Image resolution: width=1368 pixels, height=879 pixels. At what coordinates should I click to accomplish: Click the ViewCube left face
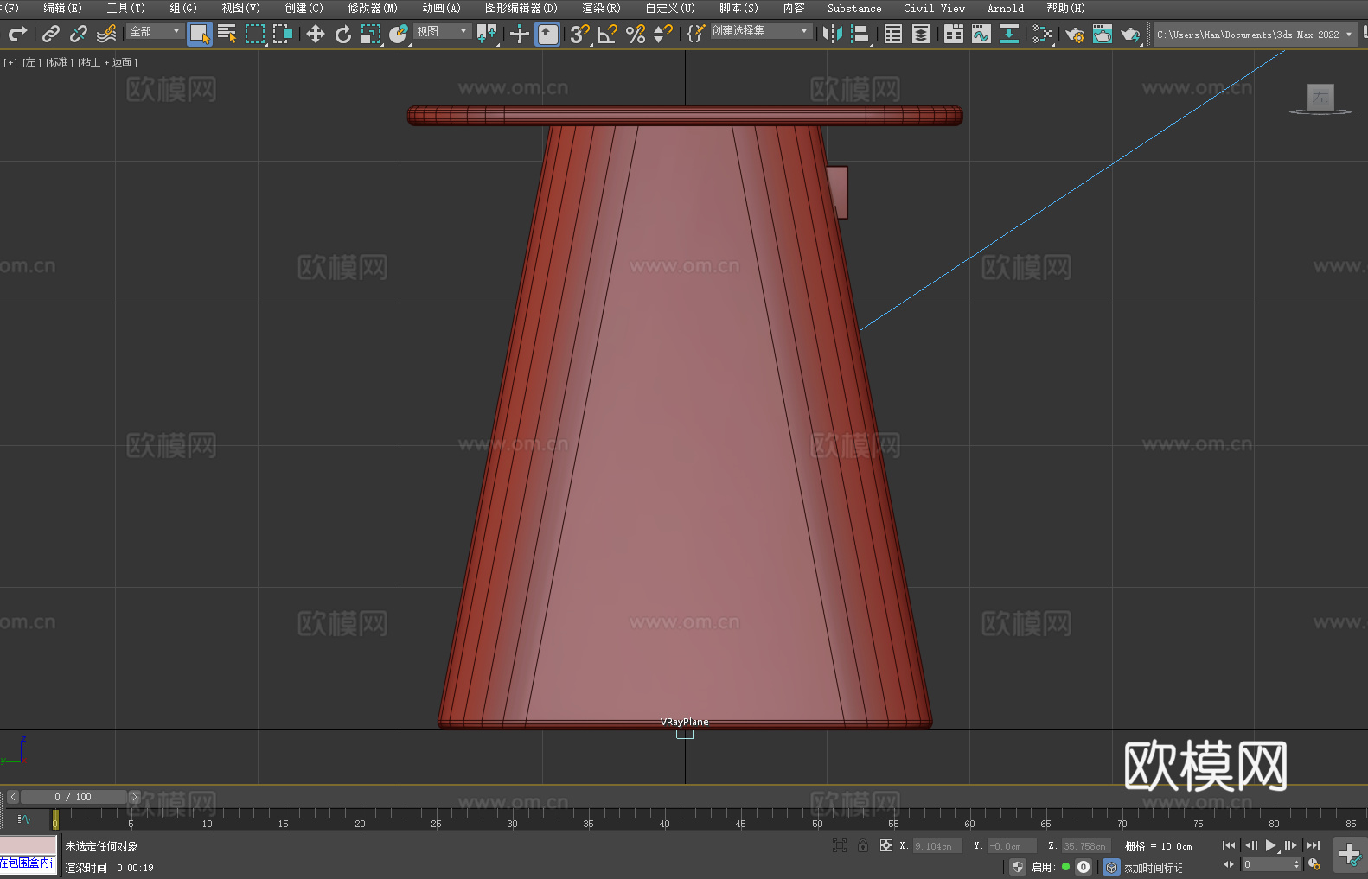tap(1320, 97)
